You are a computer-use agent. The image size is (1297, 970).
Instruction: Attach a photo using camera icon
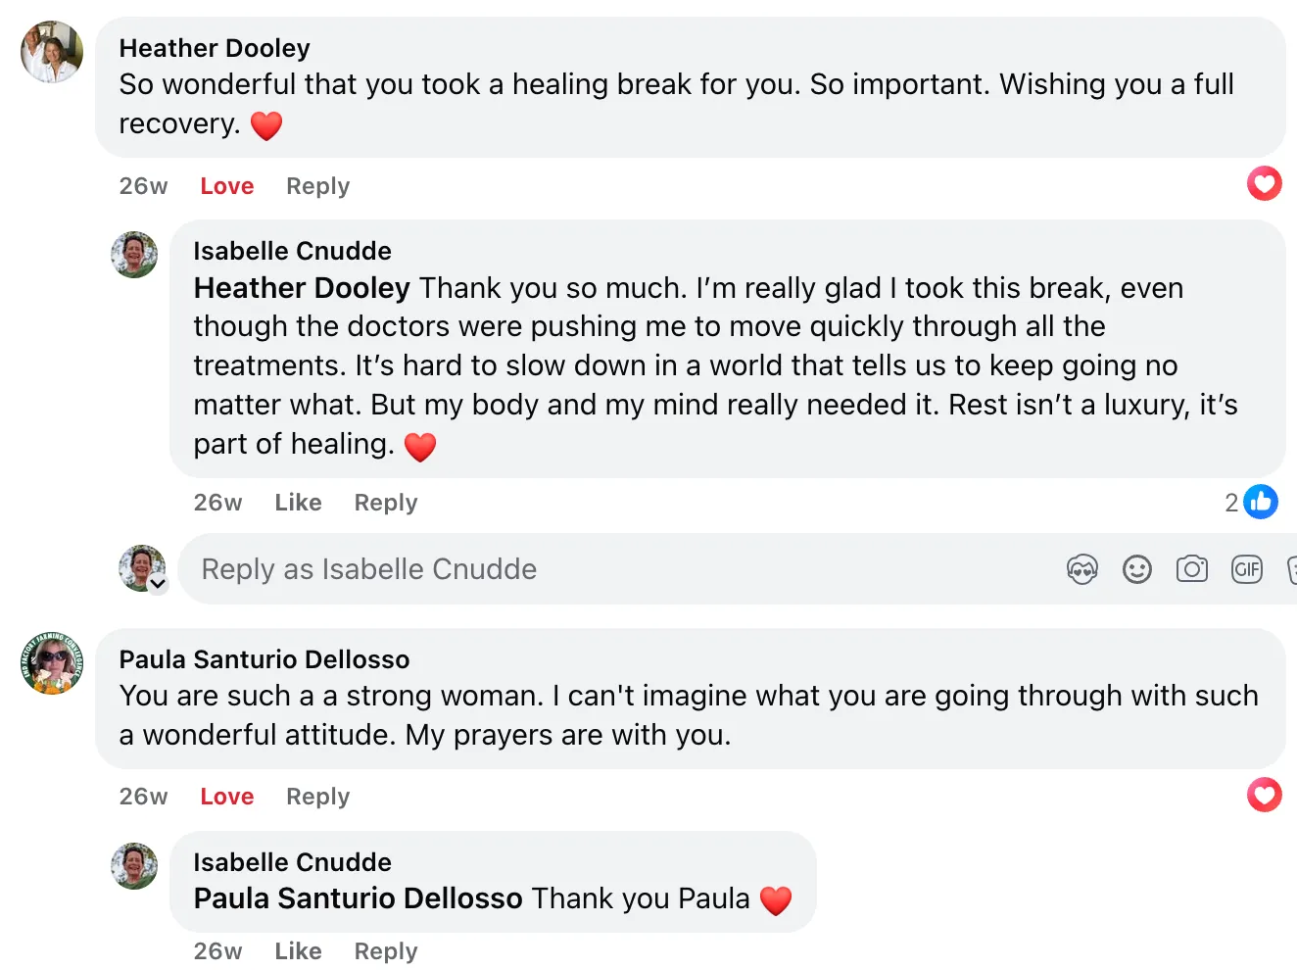(x=1191, y=569)
